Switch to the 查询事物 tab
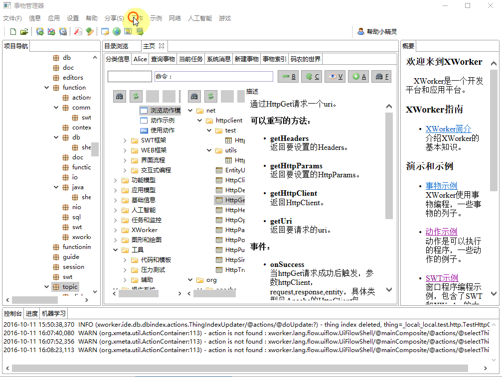 tap(163, 59)
